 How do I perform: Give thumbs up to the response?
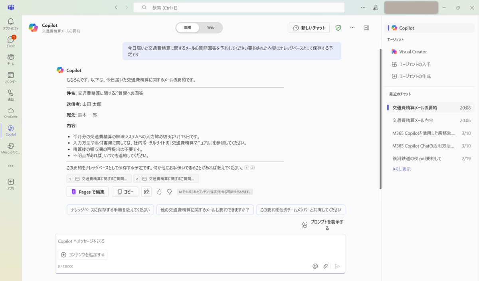pos(159,192)
